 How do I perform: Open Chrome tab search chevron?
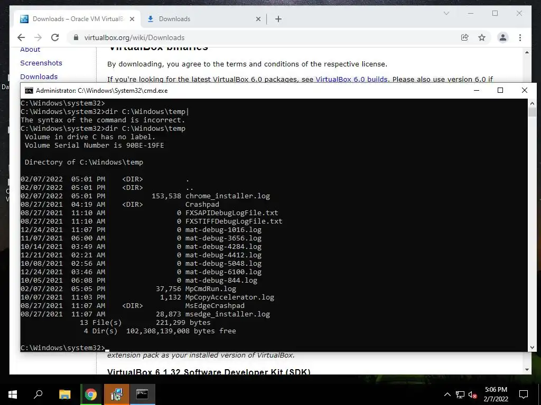tap(446, 13)
